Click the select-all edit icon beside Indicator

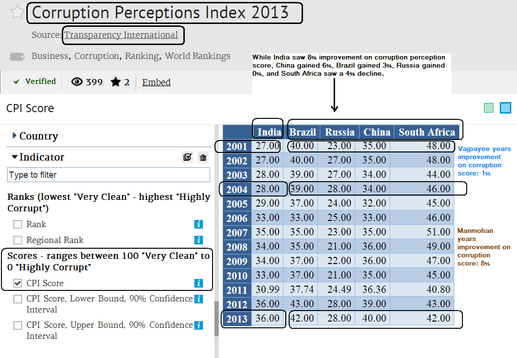coord(188,157)
